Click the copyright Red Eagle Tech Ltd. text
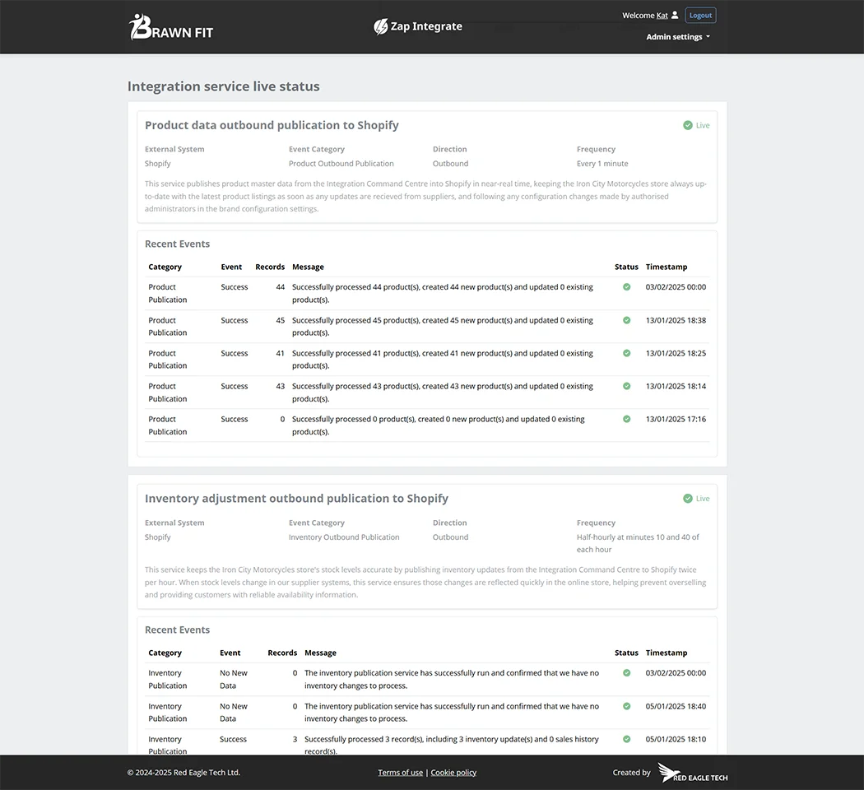Viewport: 864px width, 790px height. tap(183, 773)
